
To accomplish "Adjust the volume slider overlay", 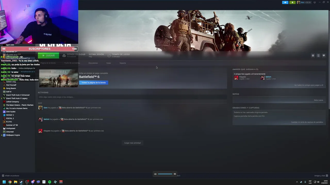I will (x=165, y=174).
